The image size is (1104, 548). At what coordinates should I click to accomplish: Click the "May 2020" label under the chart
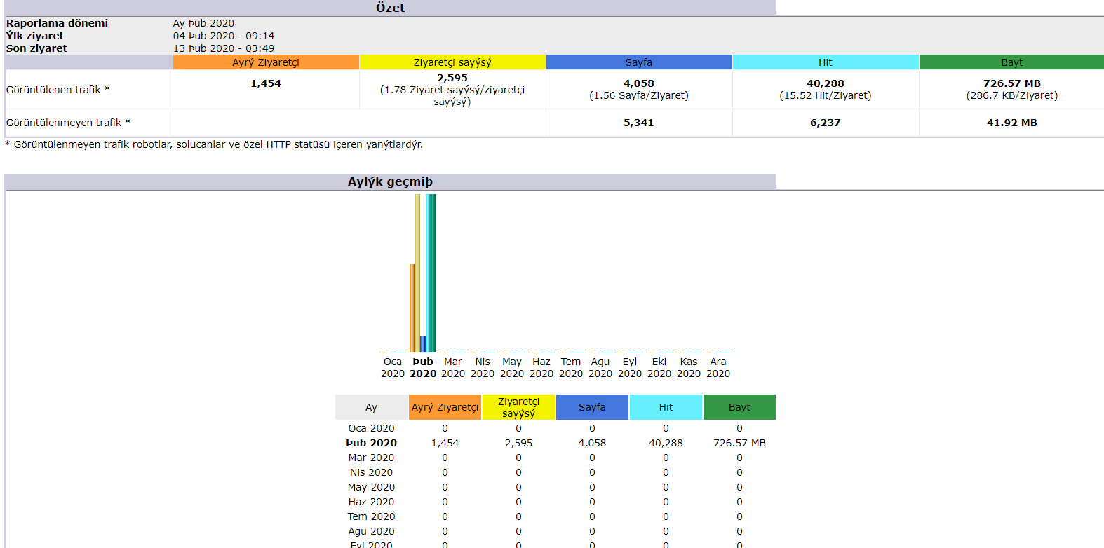point(512,368)
